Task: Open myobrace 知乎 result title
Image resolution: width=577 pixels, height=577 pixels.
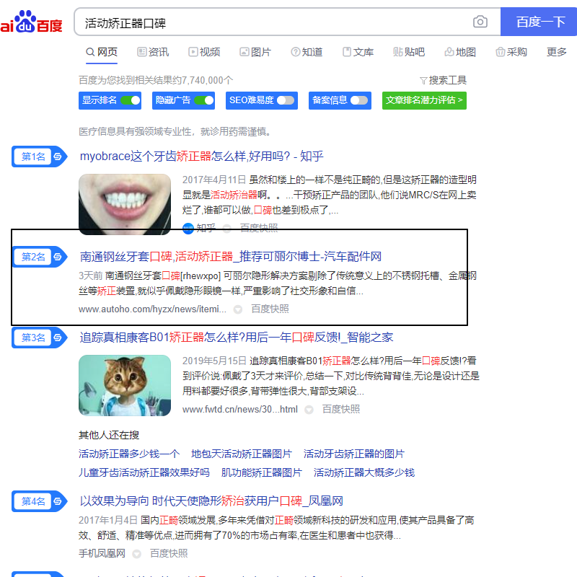Action: [x=201, y=156]
